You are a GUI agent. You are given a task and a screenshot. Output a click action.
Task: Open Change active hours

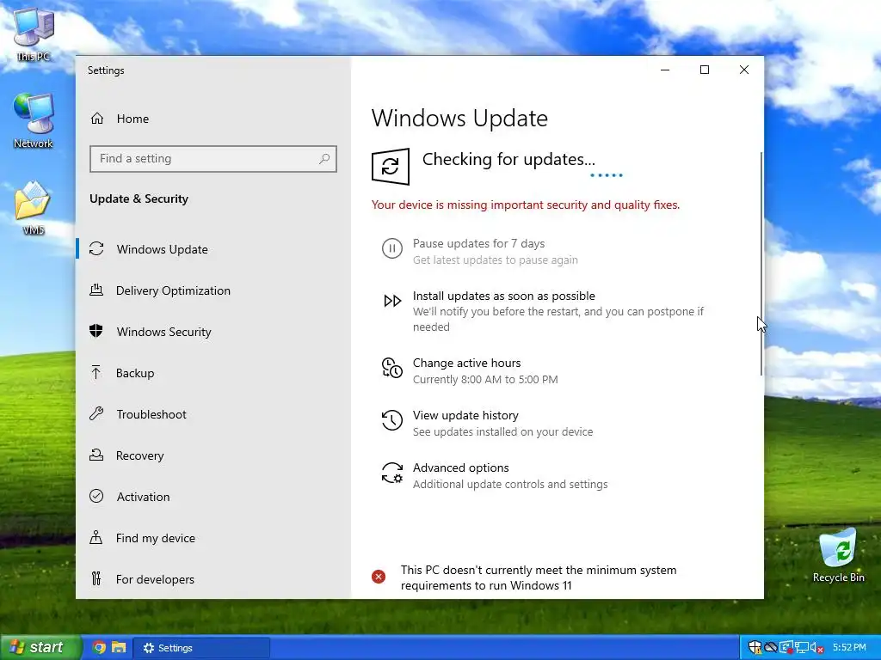[470, 371]
